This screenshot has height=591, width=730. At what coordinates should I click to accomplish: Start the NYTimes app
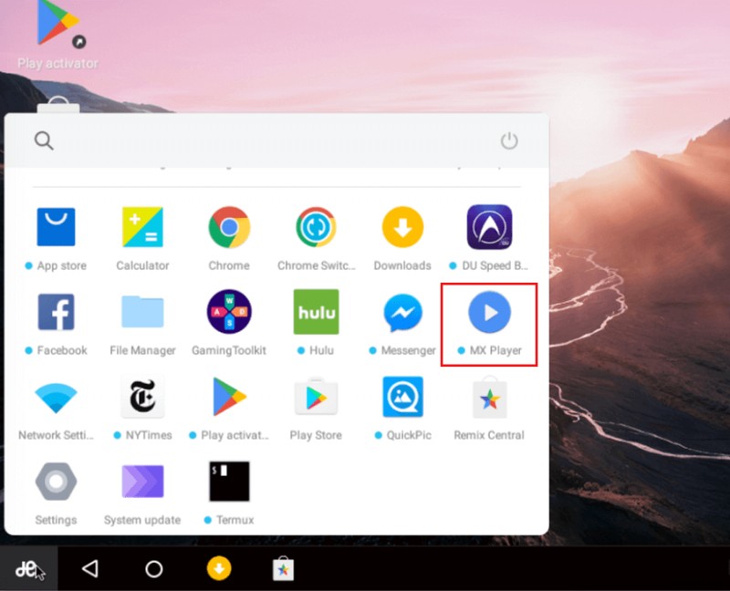tap(141, 397)
